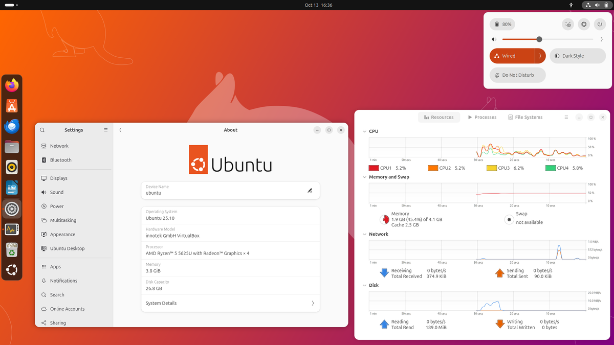Image resolution: width=614 pixels, height=345 pixels.
Task: Click the battery 80% button
Action: click(x=502, y=24)
